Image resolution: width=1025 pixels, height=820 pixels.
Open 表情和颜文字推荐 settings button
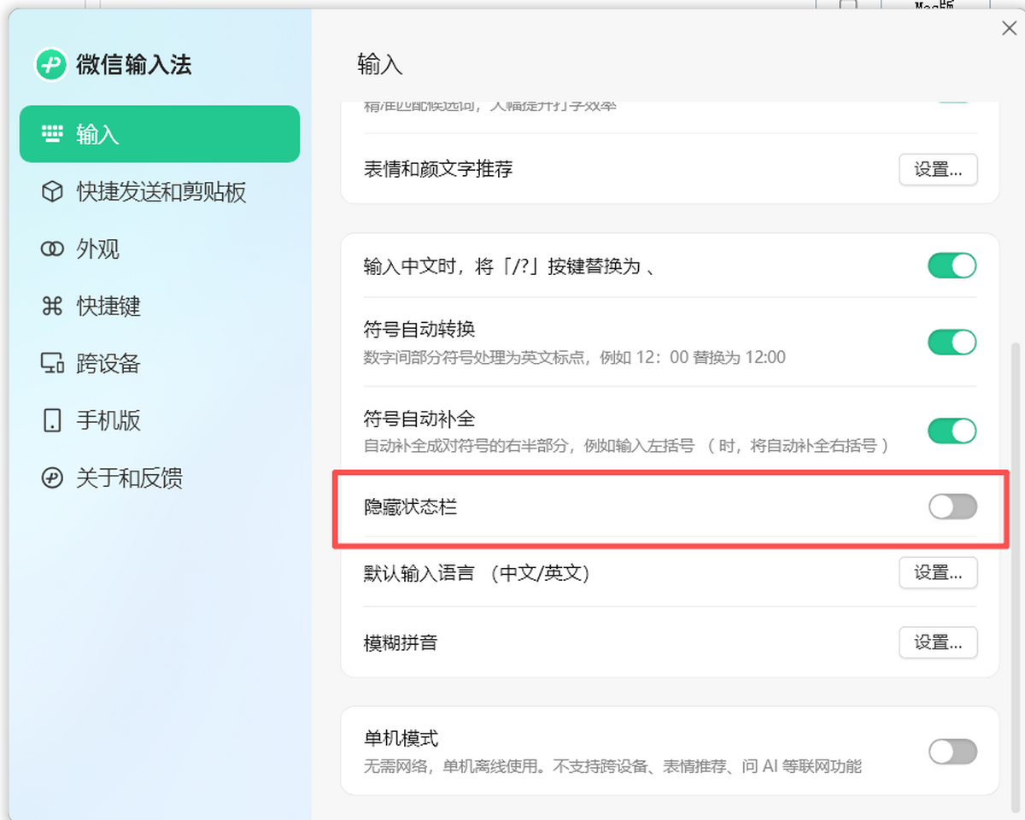click(938, 169)
